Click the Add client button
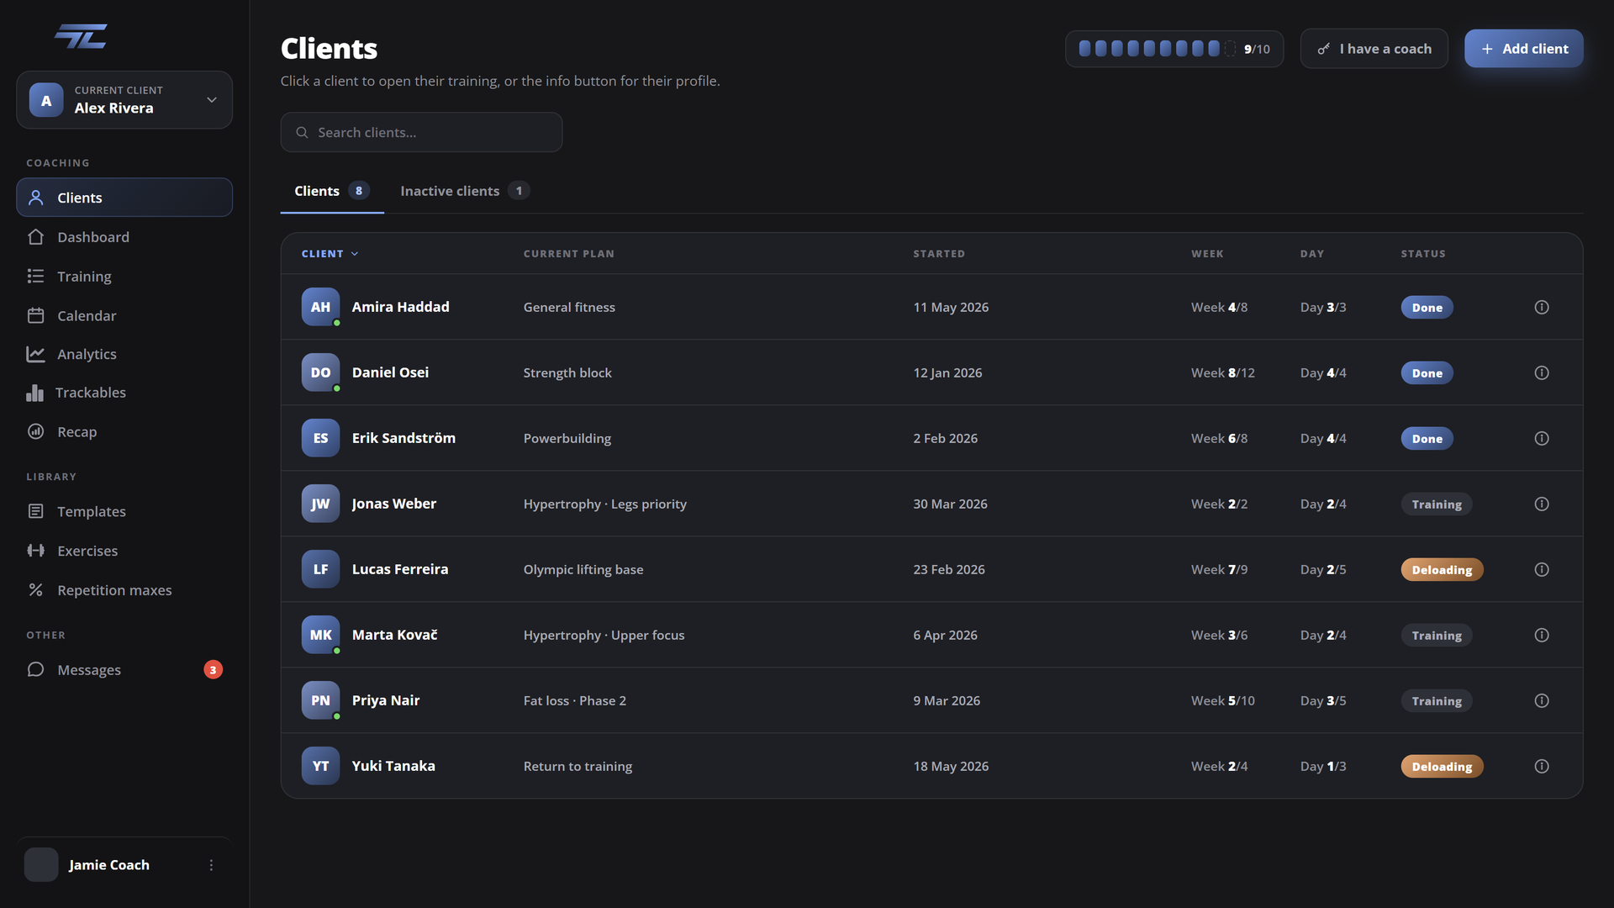 pos(1523,49)
